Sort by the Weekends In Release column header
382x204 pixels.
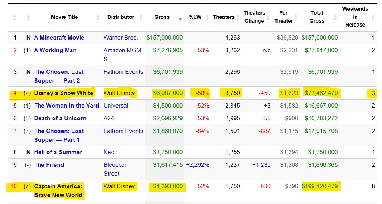point(355,17)
